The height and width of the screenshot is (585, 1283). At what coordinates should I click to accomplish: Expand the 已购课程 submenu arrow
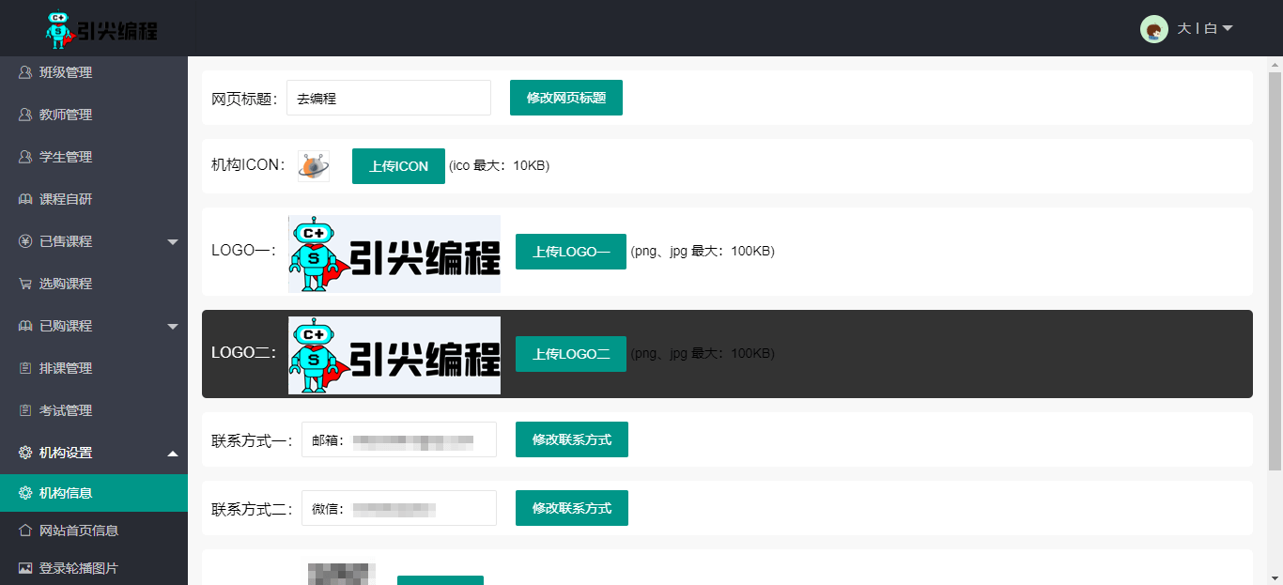(173, 327)
